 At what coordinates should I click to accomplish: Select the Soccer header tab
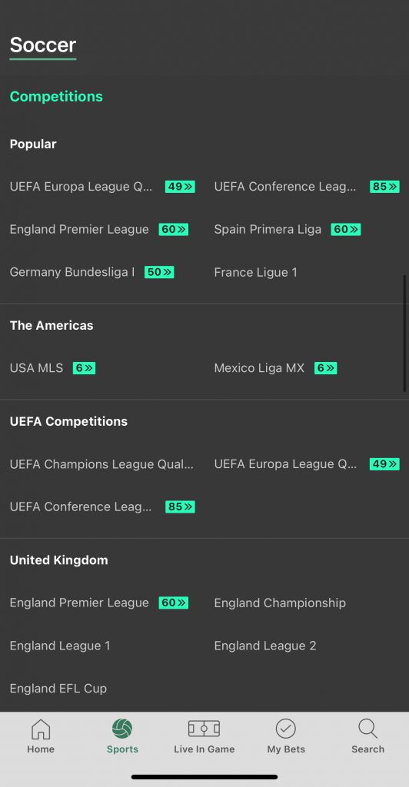(43, 45)
